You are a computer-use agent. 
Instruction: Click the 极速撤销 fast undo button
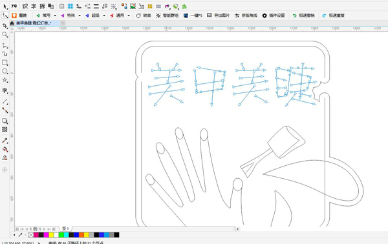pyautogui.click(x=303, y=15)
